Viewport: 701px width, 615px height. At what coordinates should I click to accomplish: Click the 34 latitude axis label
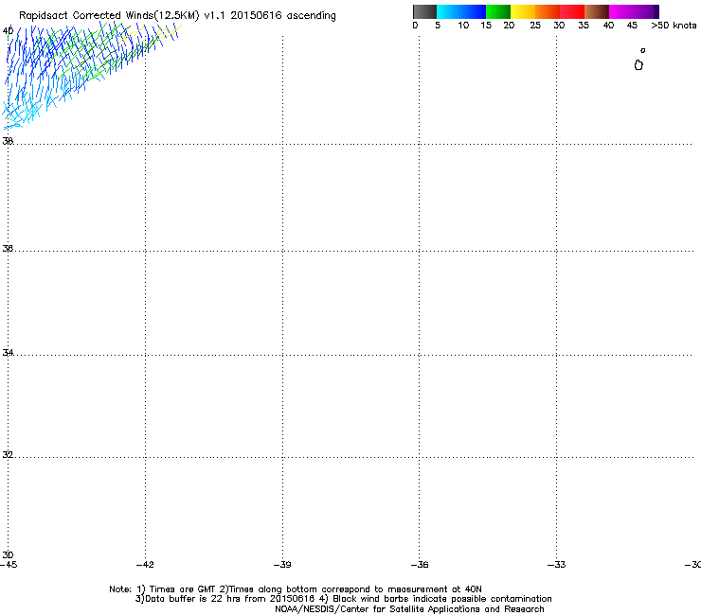[8, 352]
